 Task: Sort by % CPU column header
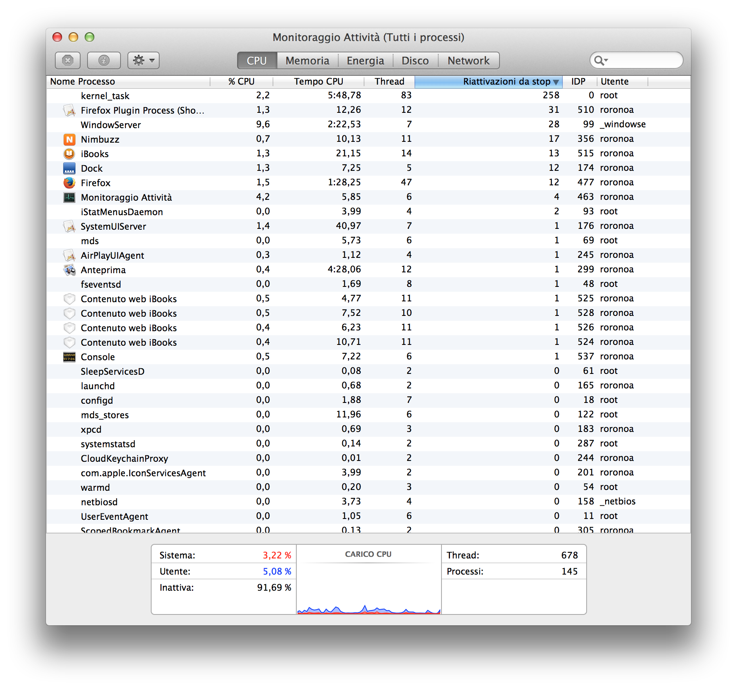click(x=242, y=81)
